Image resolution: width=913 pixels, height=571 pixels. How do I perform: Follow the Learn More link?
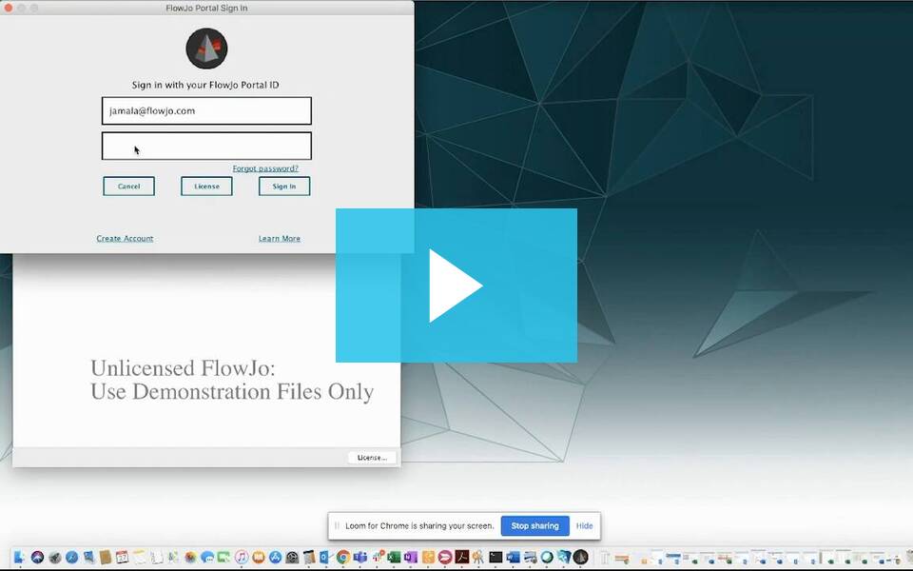pos(280,238)
